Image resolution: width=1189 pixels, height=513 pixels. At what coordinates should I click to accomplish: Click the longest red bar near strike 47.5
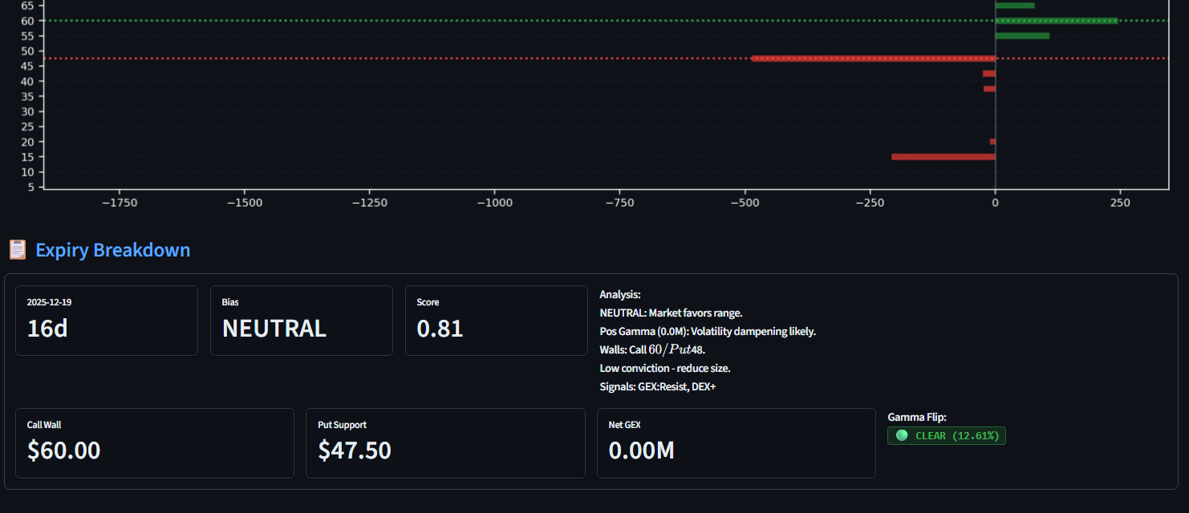point(873,59)
